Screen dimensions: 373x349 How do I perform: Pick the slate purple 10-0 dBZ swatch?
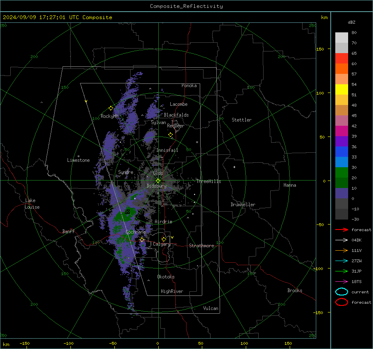342,193
